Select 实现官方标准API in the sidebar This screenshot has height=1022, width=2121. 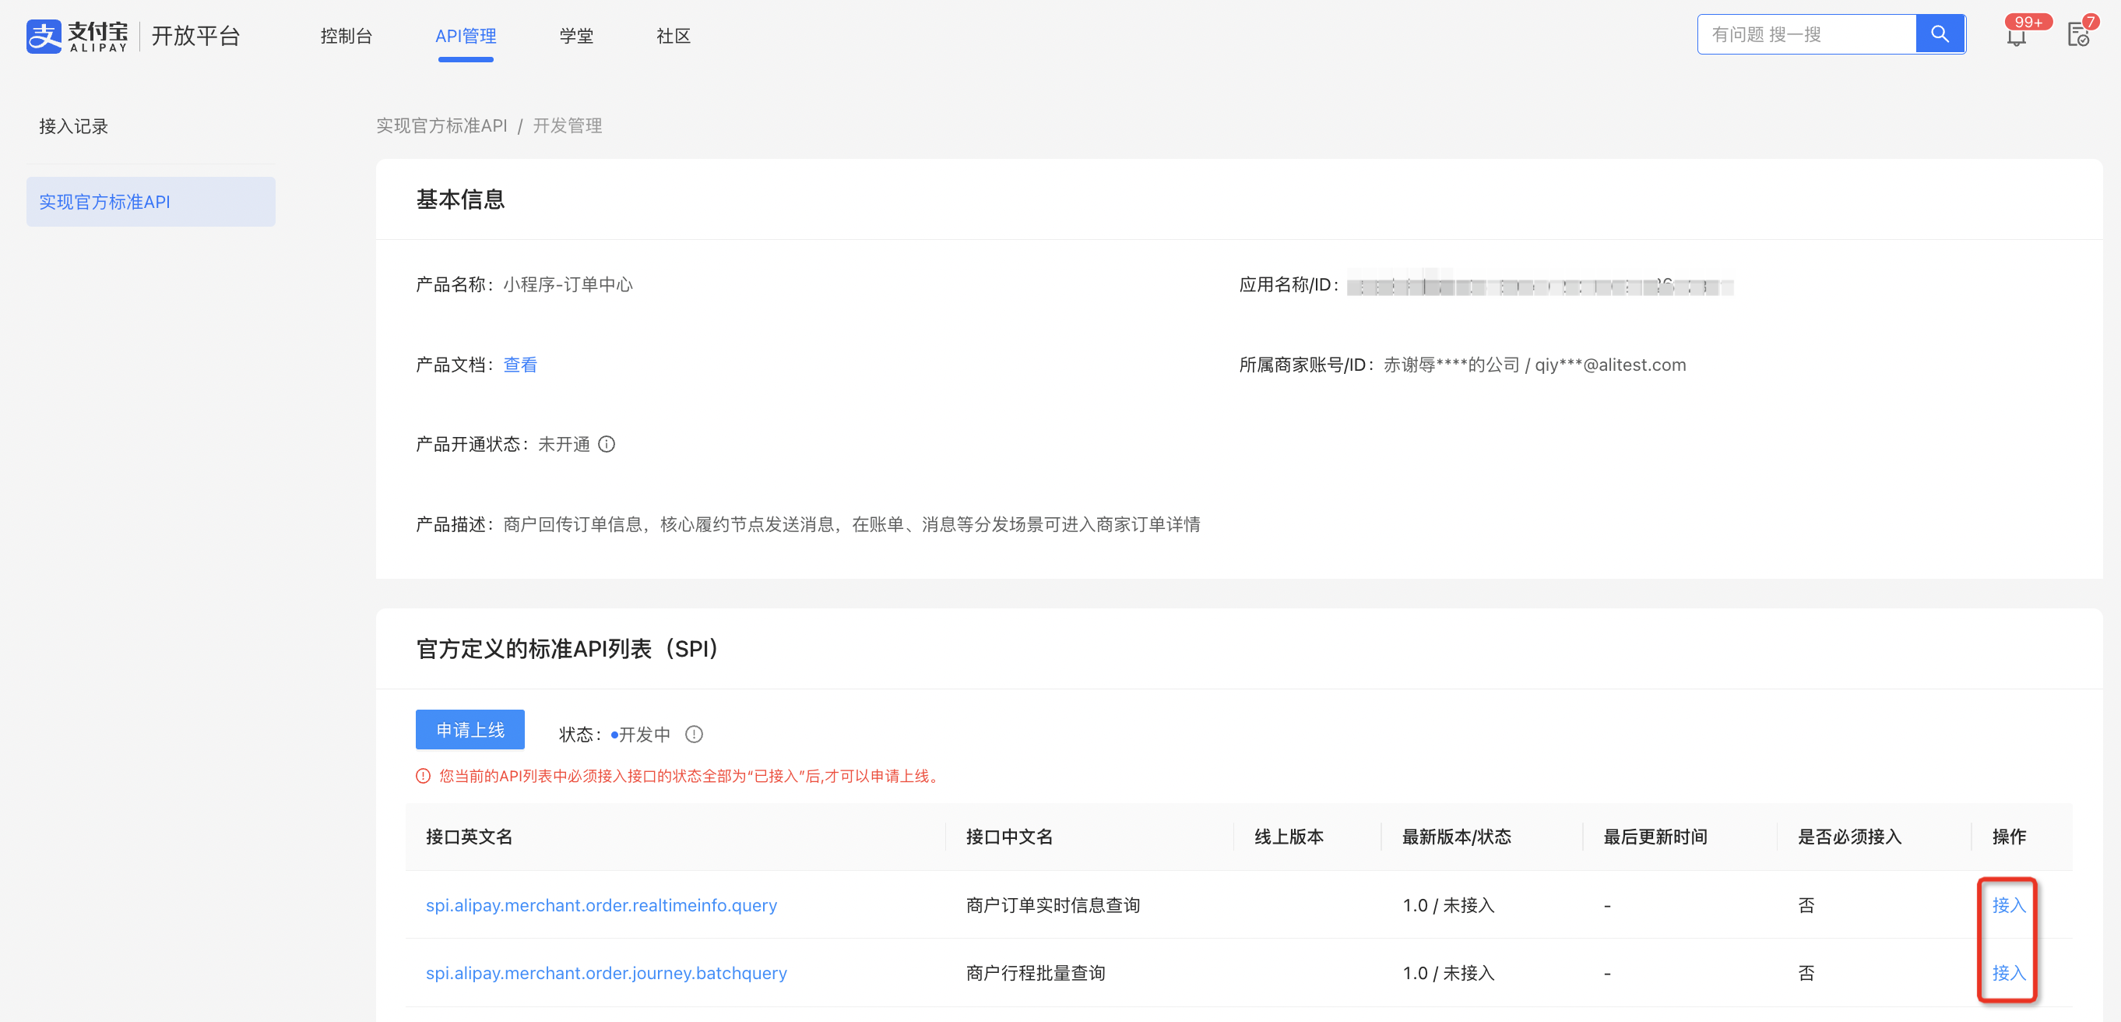pos(151,202)
